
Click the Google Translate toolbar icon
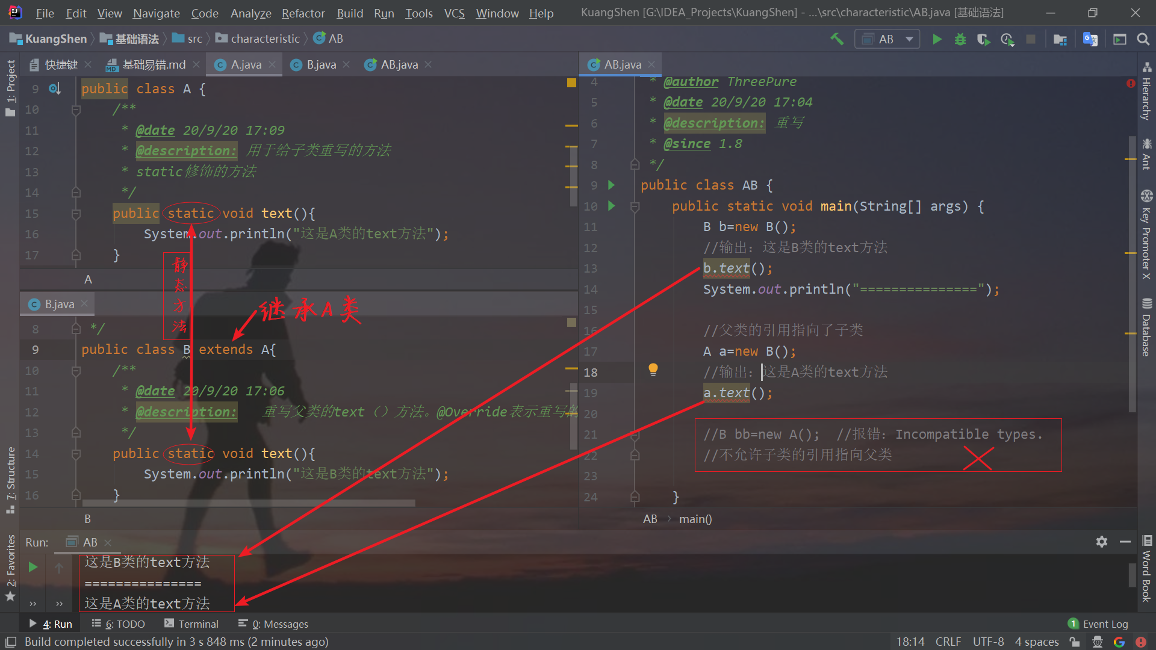pos(1090,39)
